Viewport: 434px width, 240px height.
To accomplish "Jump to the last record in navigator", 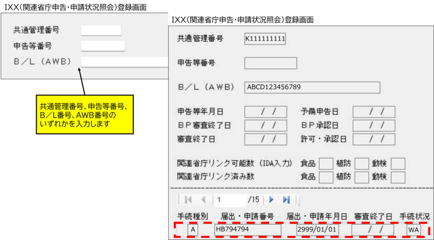I will click(x=286, y=199).
